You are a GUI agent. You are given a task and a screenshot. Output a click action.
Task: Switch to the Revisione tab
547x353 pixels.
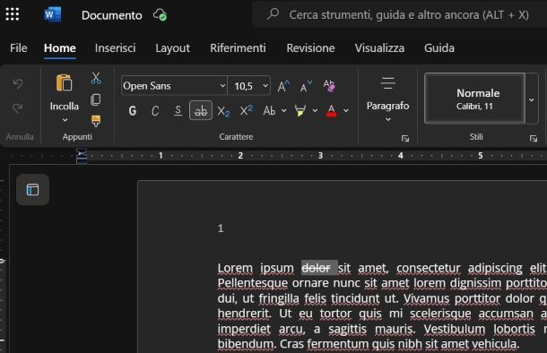coord(310,48)
